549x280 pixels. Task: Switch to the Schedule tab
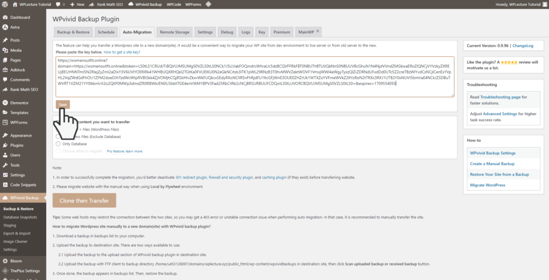pyautogui.click(x=106, y=32)
